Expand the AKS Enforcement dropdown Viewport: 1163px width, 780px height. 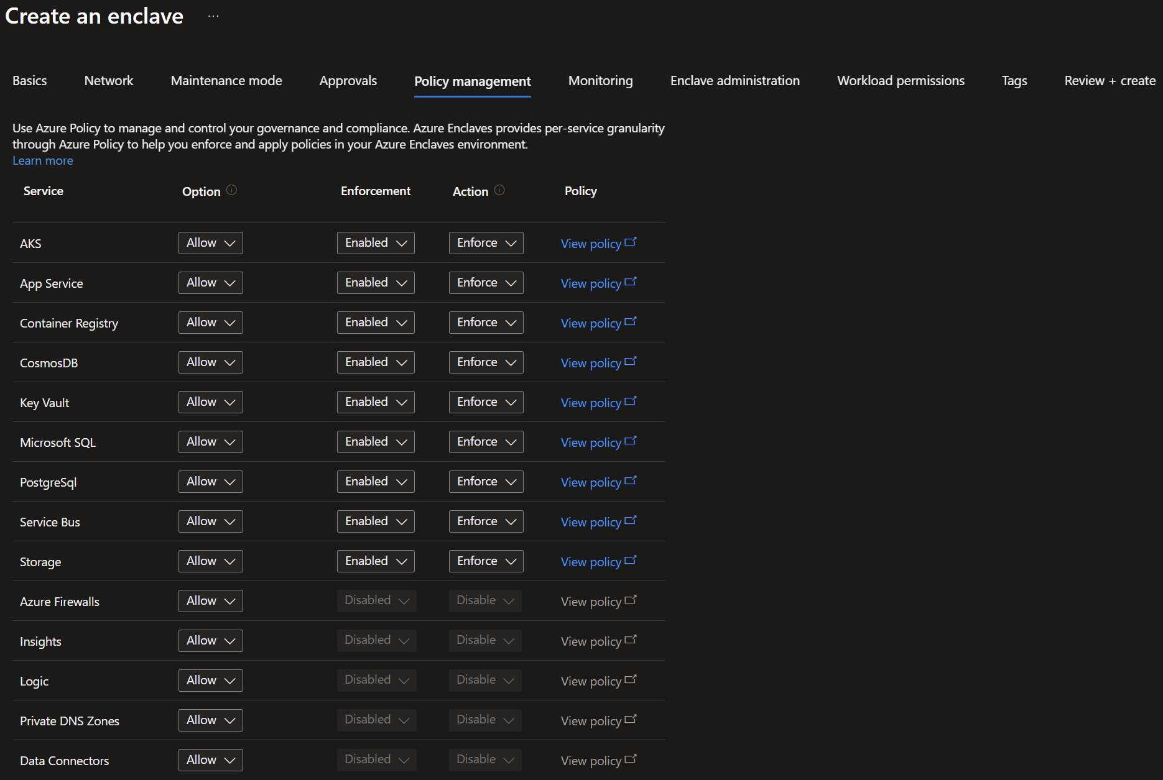point(376,243)
